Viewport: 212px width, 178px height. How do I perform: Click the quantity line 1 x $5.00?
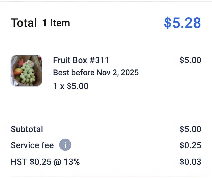[71, 86]
